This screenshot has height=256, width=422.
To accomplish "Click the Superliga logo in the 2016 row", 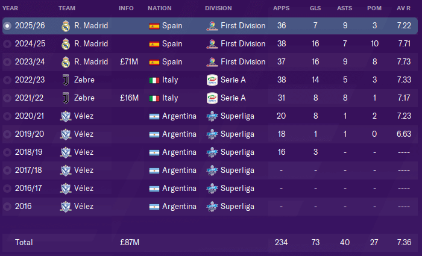I will 212,207.
